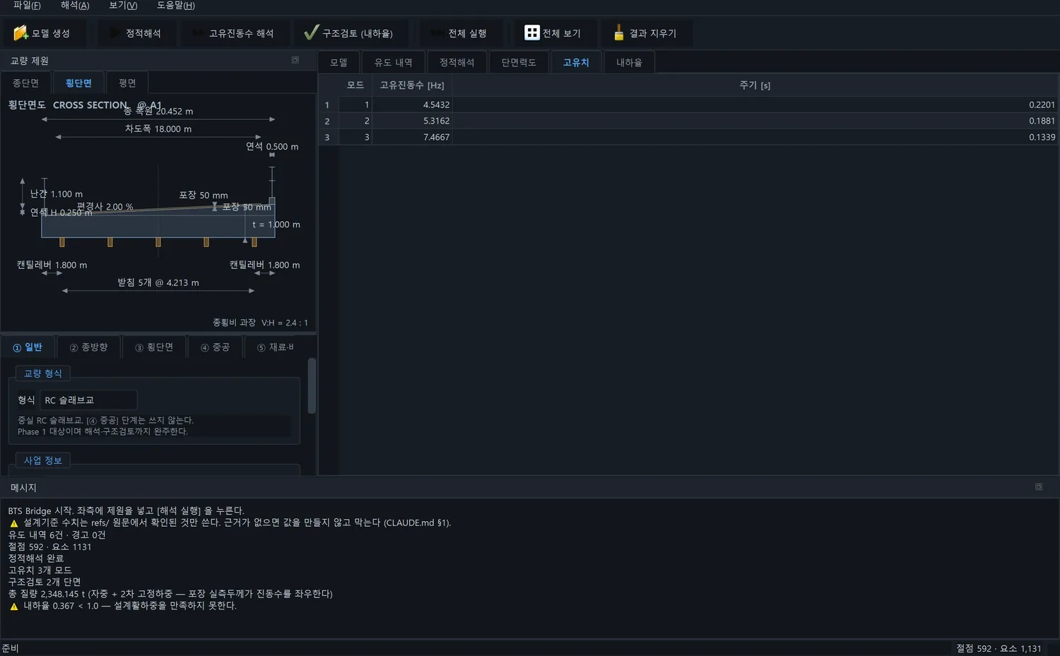Select the frequency cell 4.5432
1060x656 pixels.
point(413,105)
